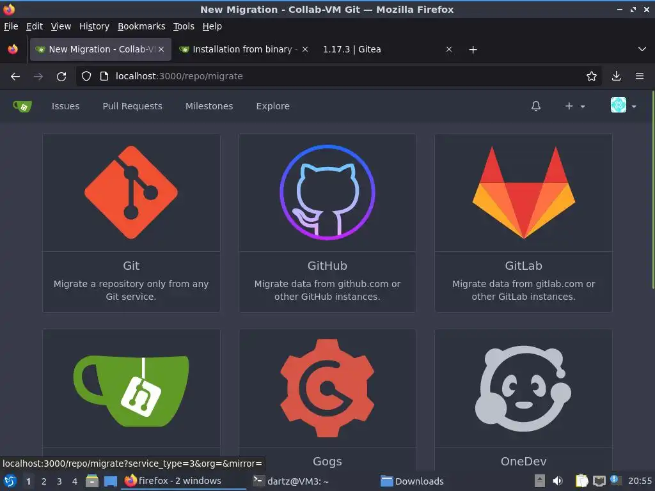The image size is (655, 491).
Task: Click the taskbar clock 20:55
Action: [x=640, y=481]
